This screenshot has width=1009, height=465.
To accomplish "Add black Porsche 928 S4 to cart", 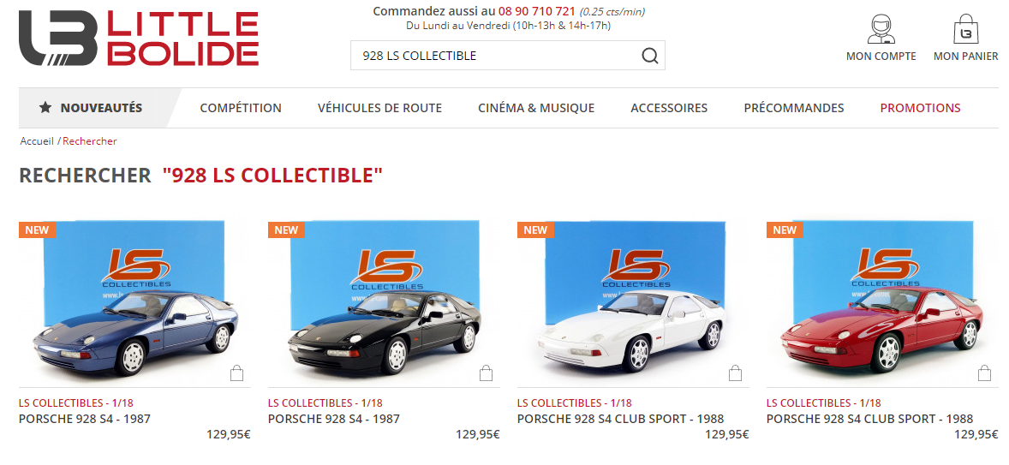I will coord(486,373).
